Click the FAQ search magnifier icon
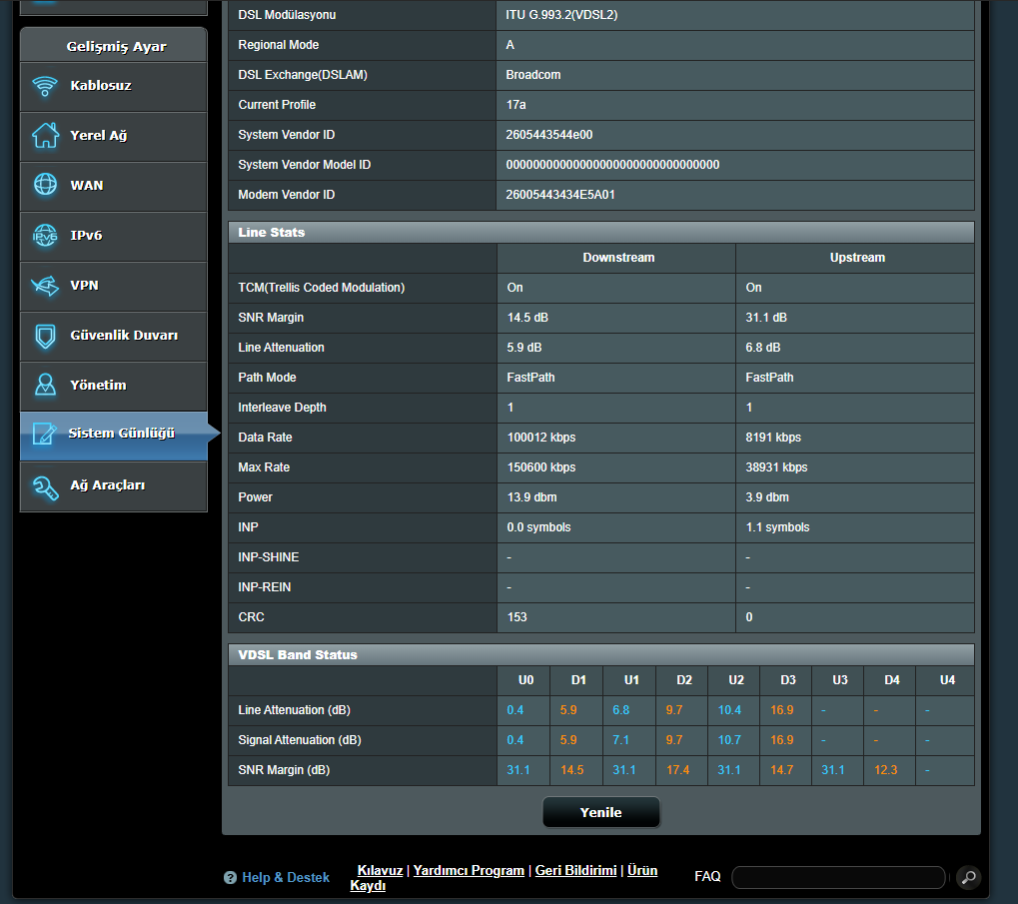This screenshot has height=904, width=1018. [x=968, y=877]
